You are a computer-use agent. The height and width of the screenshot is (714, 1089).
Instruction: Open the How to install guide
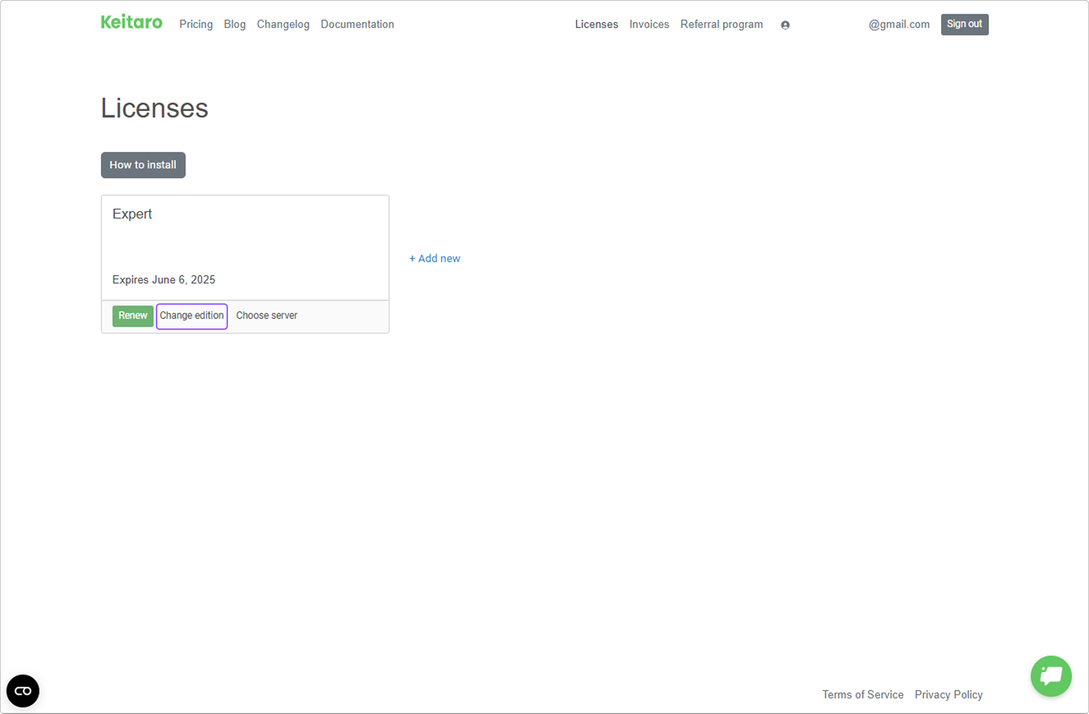[x=143, y=165]
